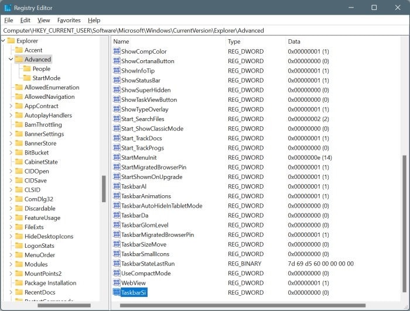Click the values pane vertical scrollbar thumb
Screen dimensions: 410x311
pyautogui.click(x=404, y=224)
